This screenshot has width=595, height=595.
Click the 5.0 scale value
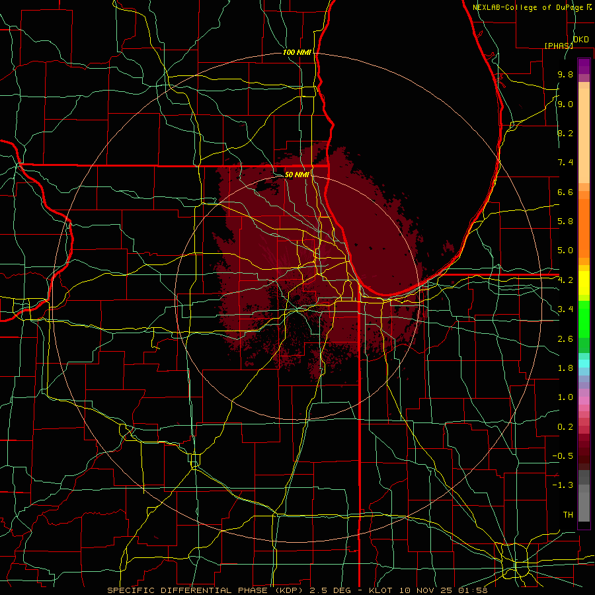pyautogui.click(x=565, y=251)
